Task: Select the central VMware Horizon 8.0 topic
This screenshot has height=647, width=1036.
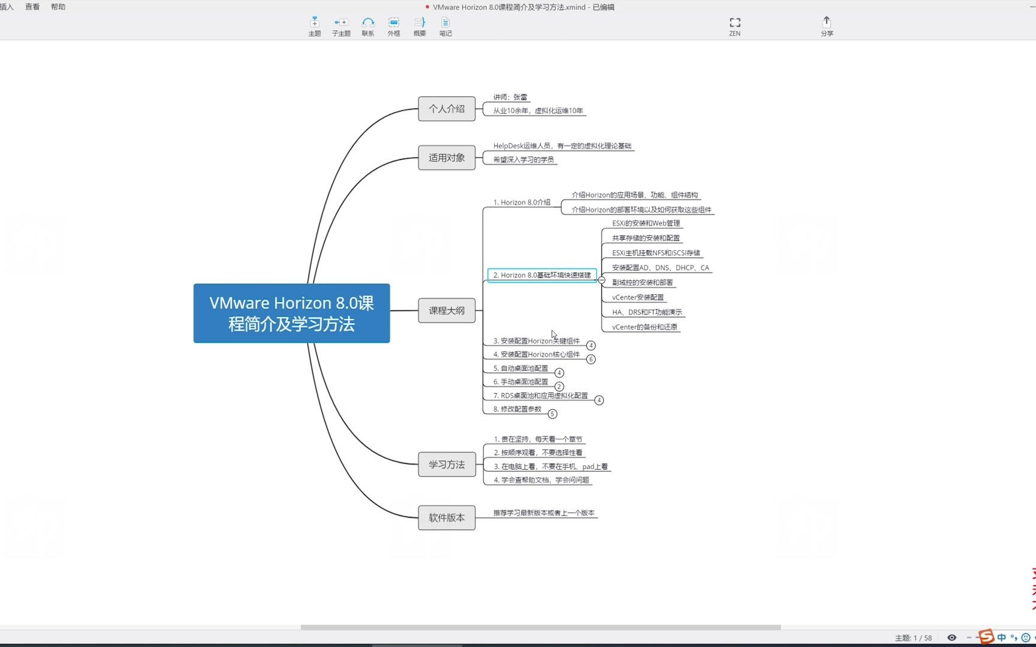Action: coord(291,313)
